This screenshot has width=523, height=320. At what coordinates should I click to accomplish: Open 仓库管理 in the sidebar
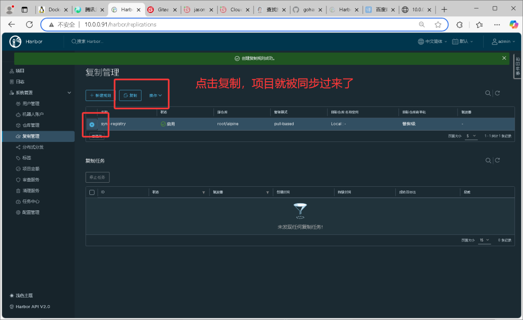[31, 125]
